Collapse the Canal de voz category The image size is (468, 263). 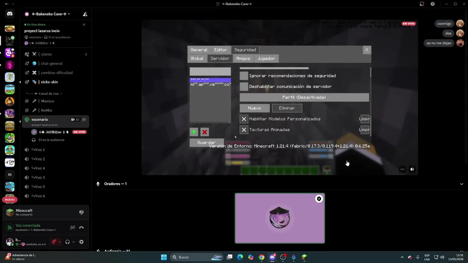click(x=50, y=94)
